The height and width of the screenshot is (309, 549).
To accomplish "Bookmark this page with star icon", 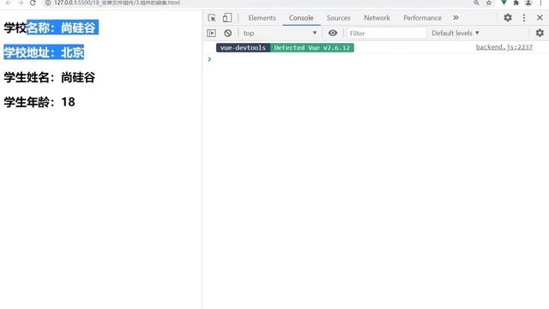I will (x=489, y=3).
